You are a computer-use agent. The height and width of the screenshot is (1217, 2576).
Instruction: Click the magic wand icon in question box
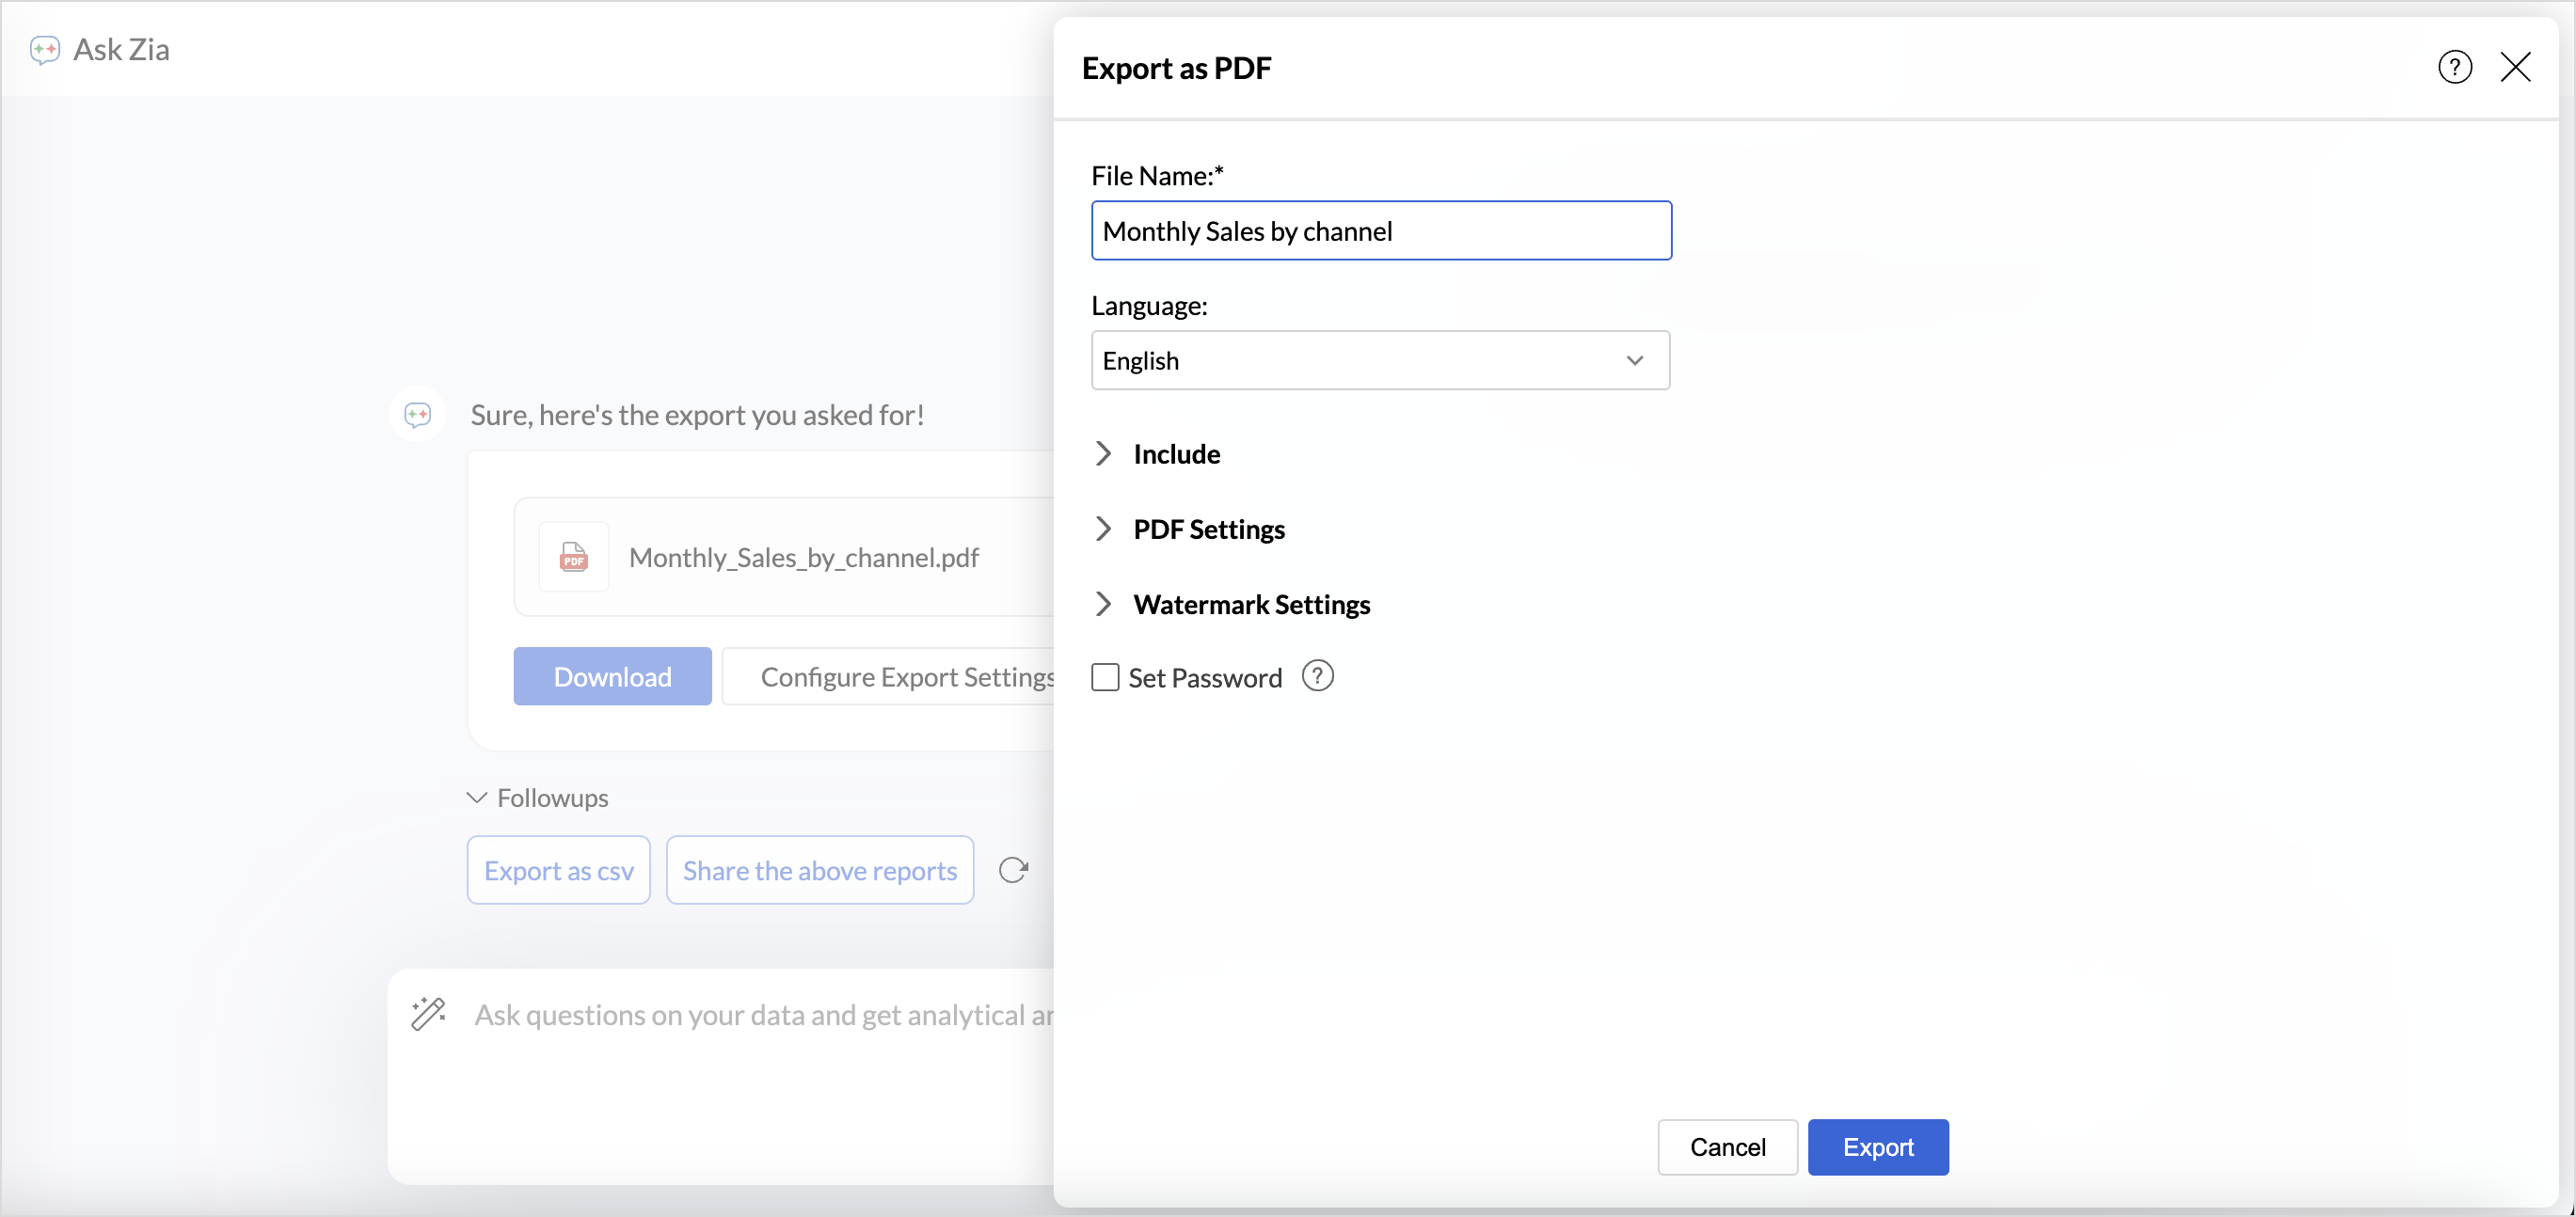point(428,1013)
